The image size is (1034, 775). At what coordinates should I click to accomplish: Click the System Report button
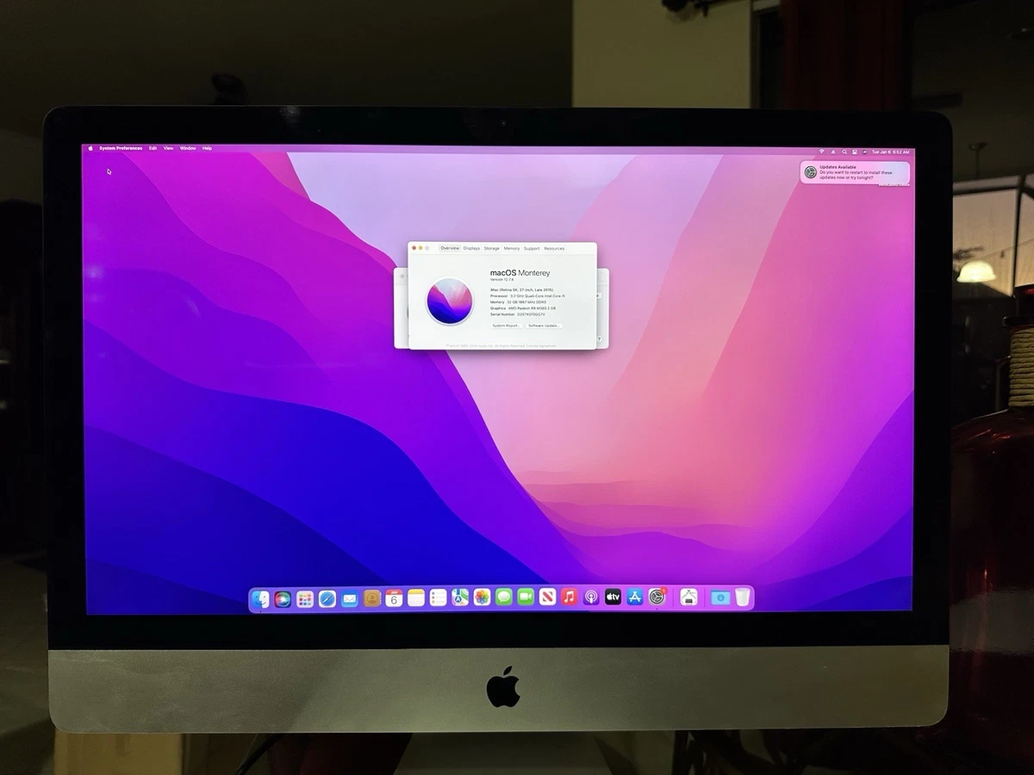(506, 325)
